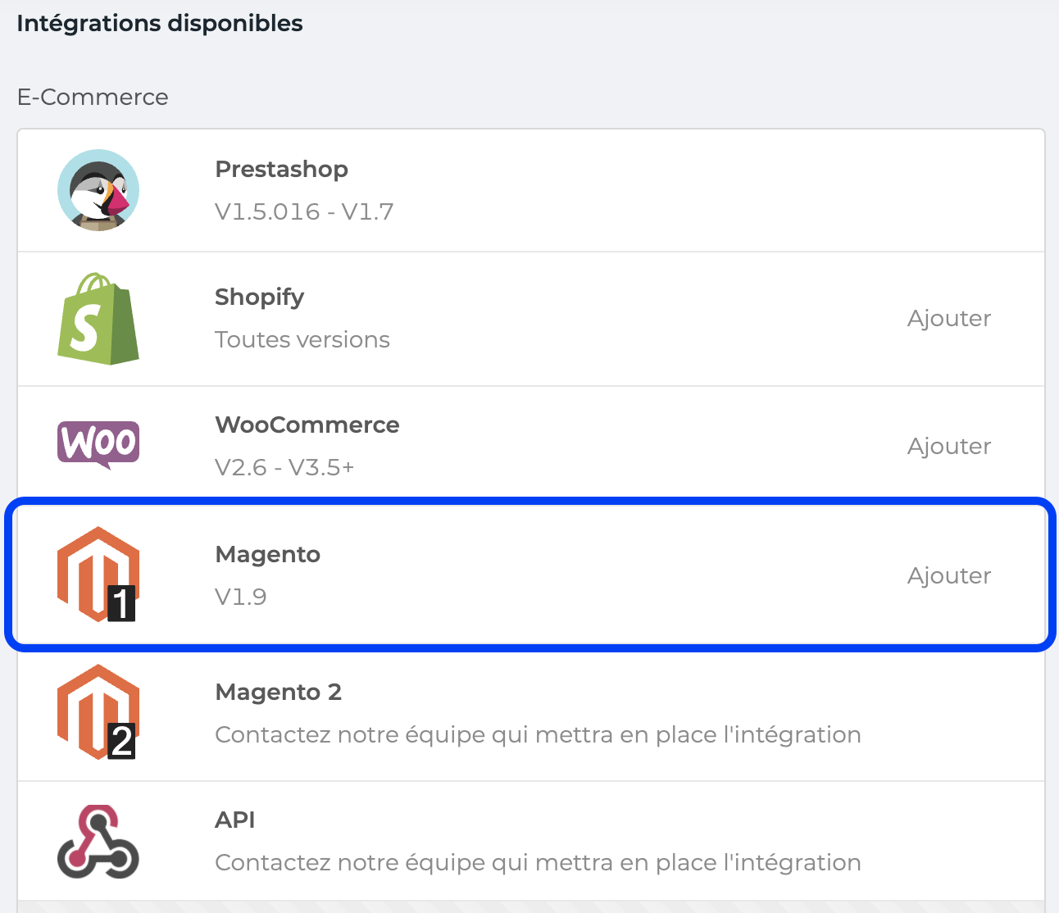Click 'Toutes versions' under Shopify

(x=302, y=338)
